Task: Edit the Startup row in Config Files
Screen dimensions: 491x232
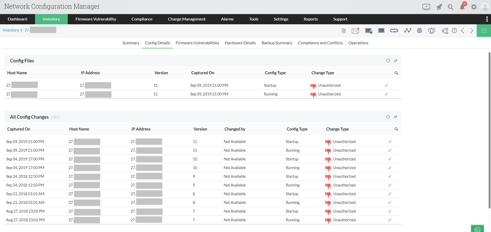Action: click(x=386, y=85)
